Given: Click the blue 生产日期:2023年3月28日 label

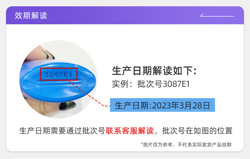Looking at the screenshot, I should [162, 105].
